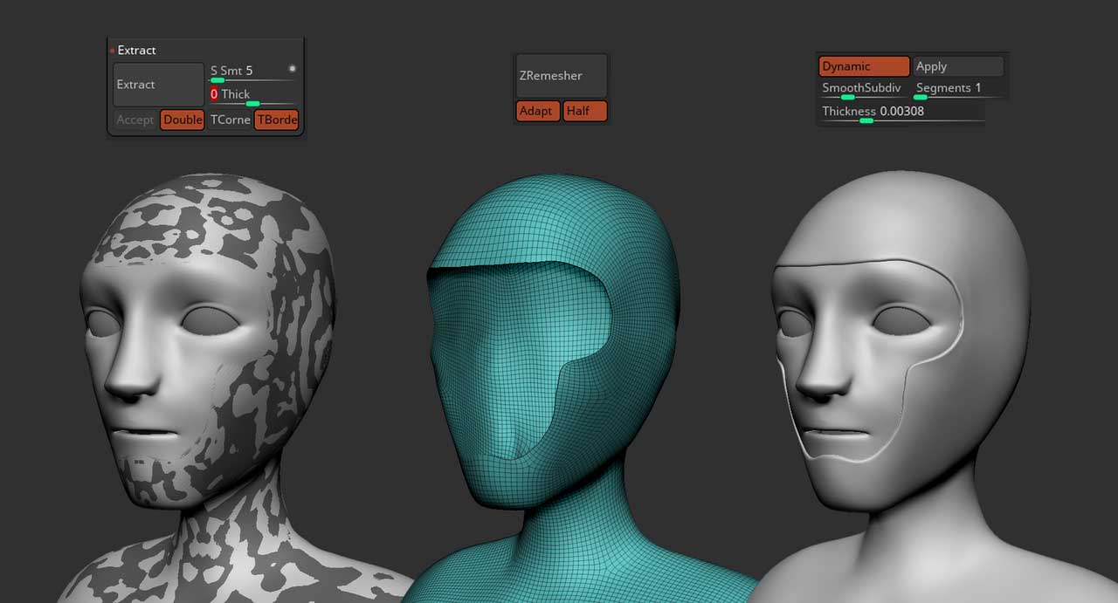Adjust the Segments 1 slider
Screen dimensions: 1118x603
point(958,89)
